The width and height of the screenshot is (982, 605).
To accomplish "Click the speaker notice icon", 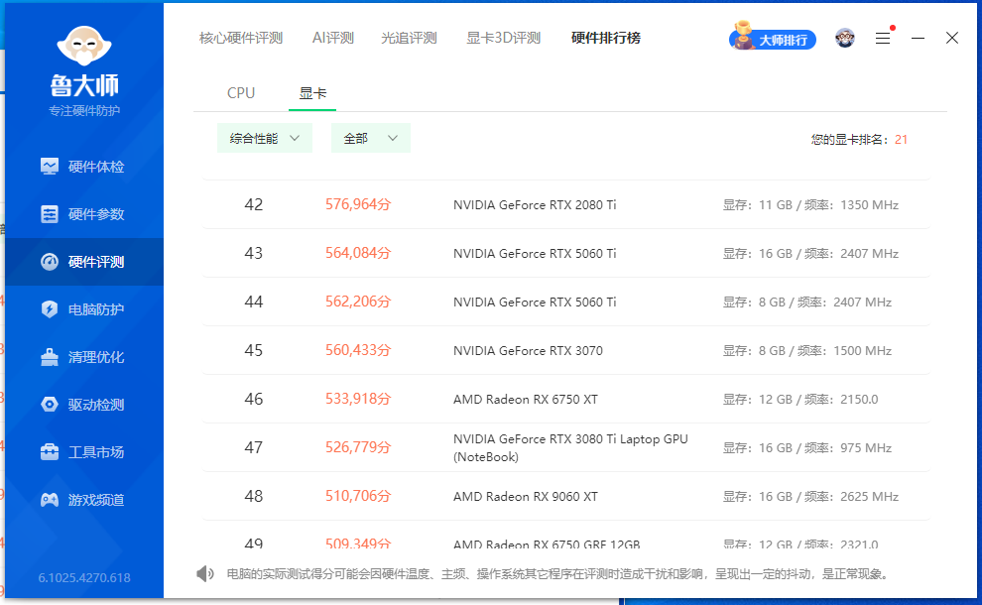I will pyautogui.click(x=204, y=573).
